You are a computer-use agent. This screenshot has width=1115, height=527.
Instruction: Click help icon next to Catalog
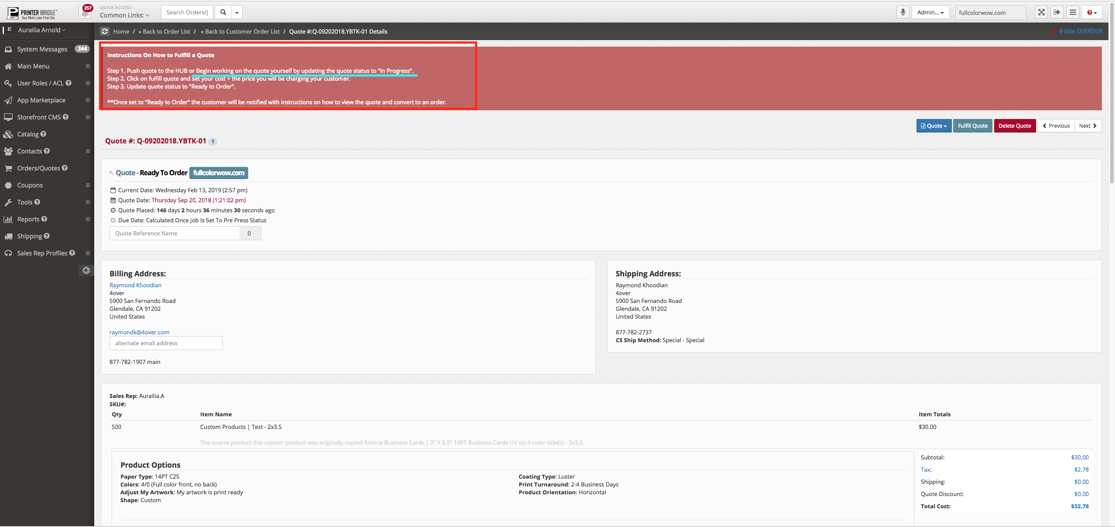43,134
